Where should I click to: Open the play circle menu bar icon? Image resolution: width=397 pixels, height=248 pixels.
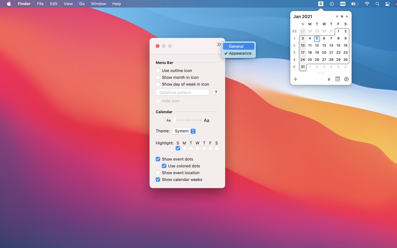332,4
